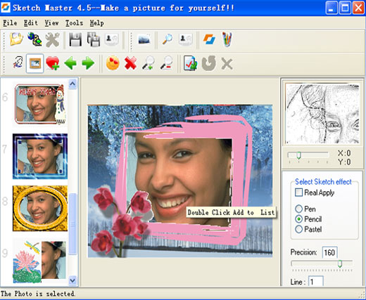Click the red heart add-favorite icon
Image resolution: width=366 pixels, height=300 pixels.
pos(53,63)
